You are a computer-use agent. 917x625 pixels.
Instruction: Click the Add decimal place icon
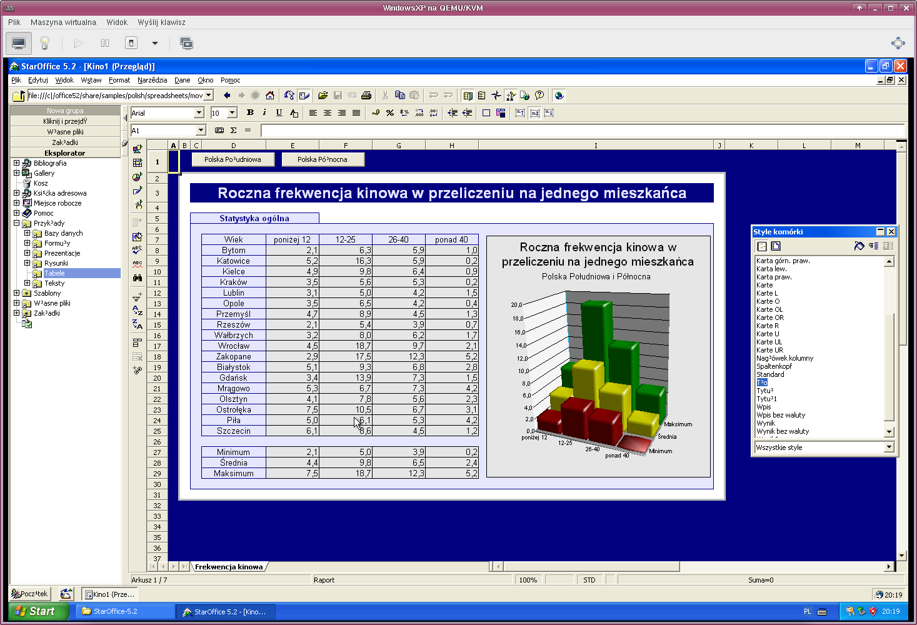tap(419, 113)
